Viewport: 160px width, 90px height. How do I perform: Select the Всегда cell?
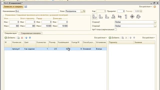pyautogui.click(x=101, y=49)
